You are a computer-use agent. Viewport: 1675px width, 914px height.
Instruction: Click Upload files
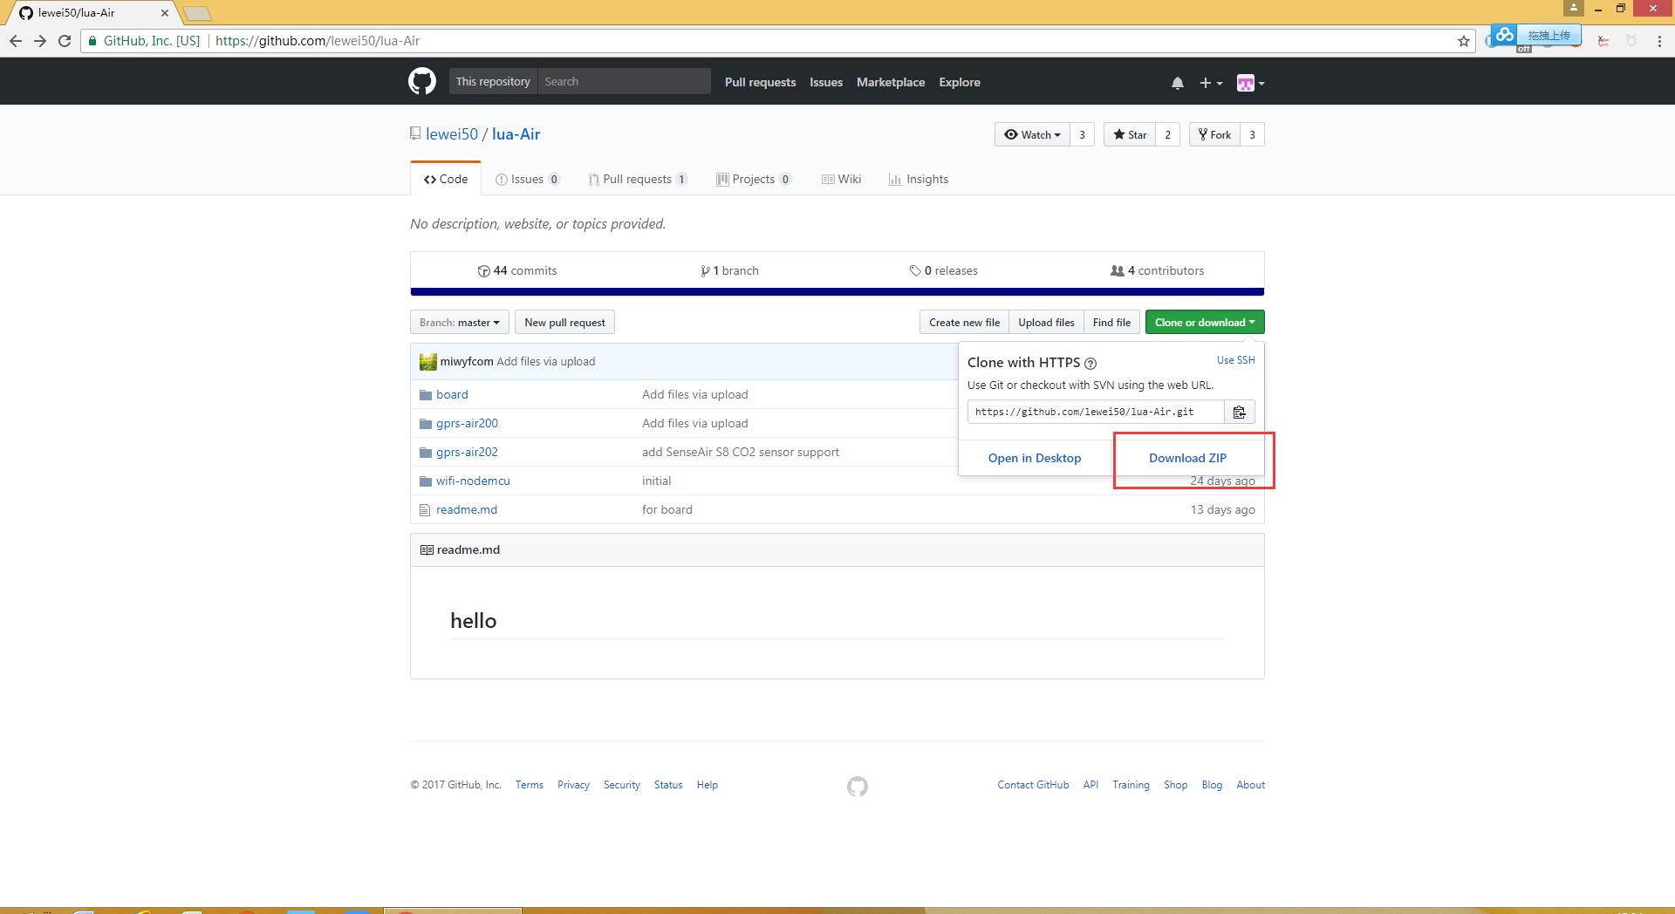1046,323
